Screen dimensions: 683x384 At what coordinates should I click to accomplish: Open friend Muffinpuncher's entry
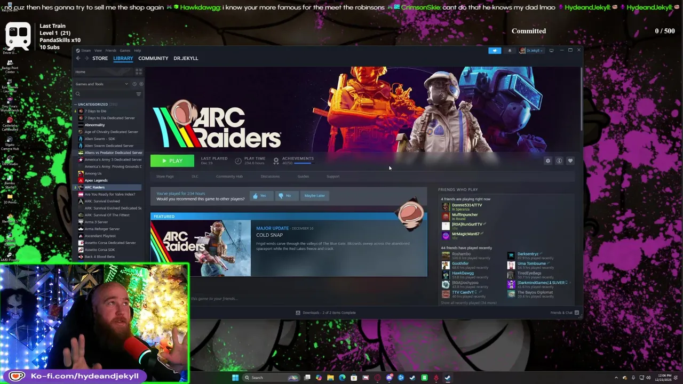click(x=461, y=217)
